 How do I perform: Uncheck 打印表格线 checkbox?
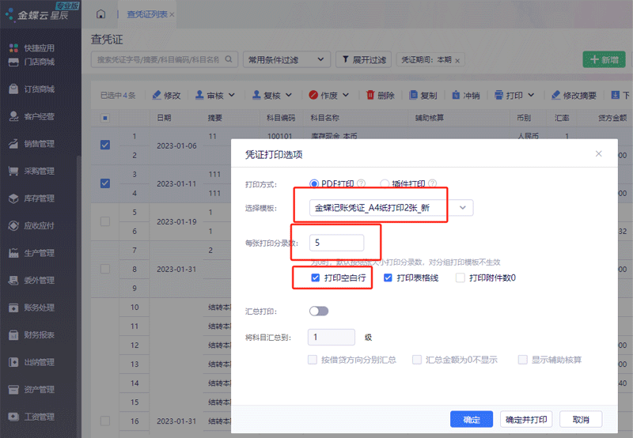[x=388, y=278]
